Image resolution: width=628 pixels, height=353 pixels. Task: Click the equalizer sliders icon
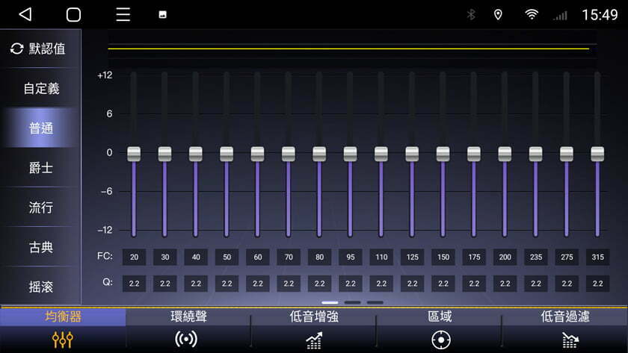click(62, 340)
